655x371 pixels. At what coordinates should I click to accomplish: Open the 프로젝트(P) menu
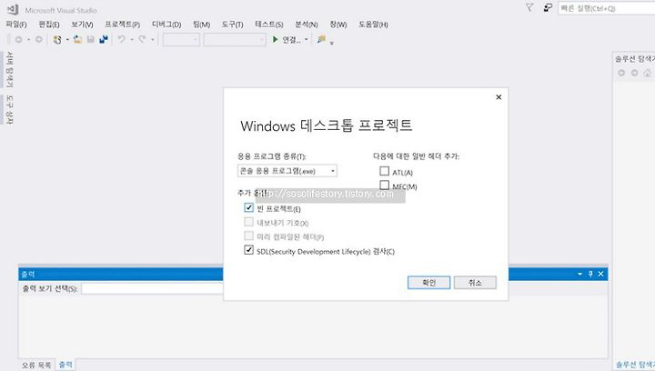tap(123, 25)
